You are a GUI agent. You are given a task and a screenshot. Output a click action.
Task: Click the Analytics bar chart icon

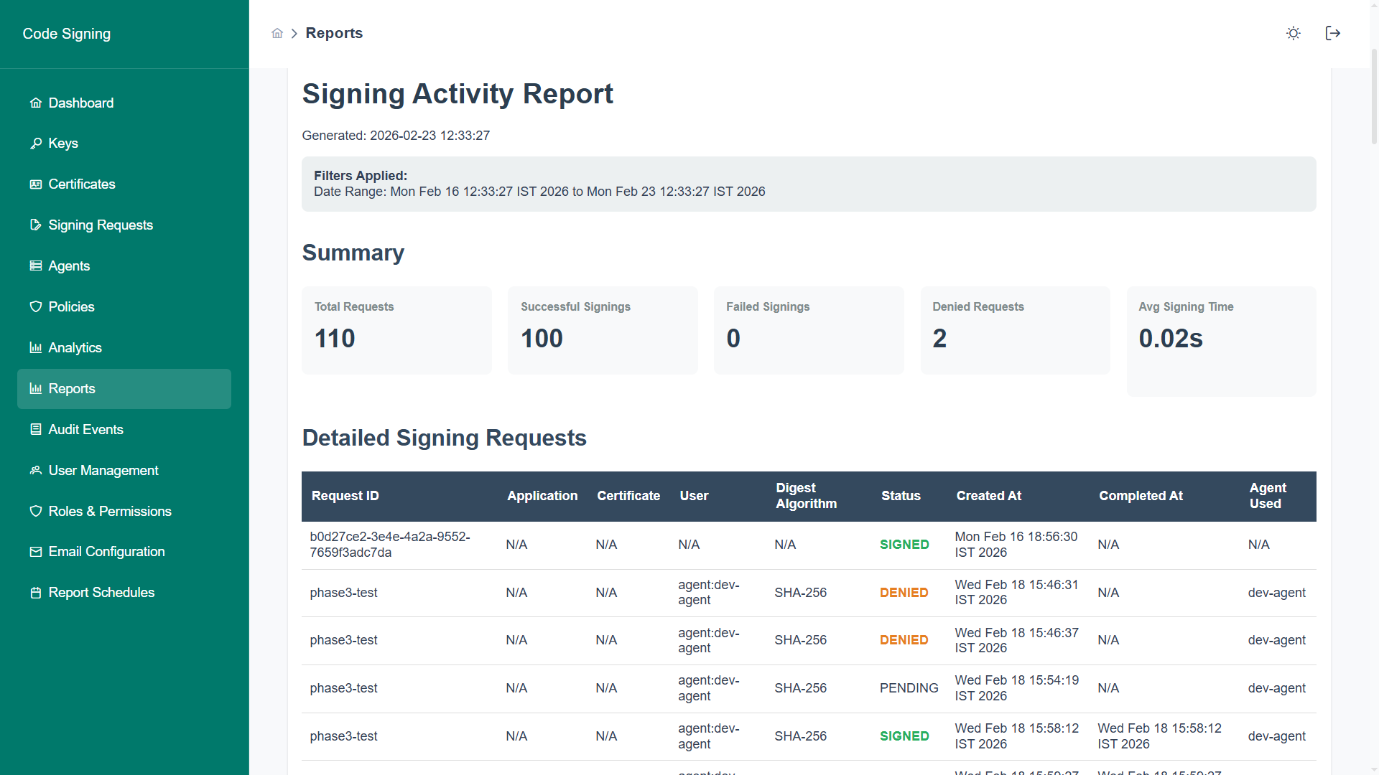pos(36,347)
